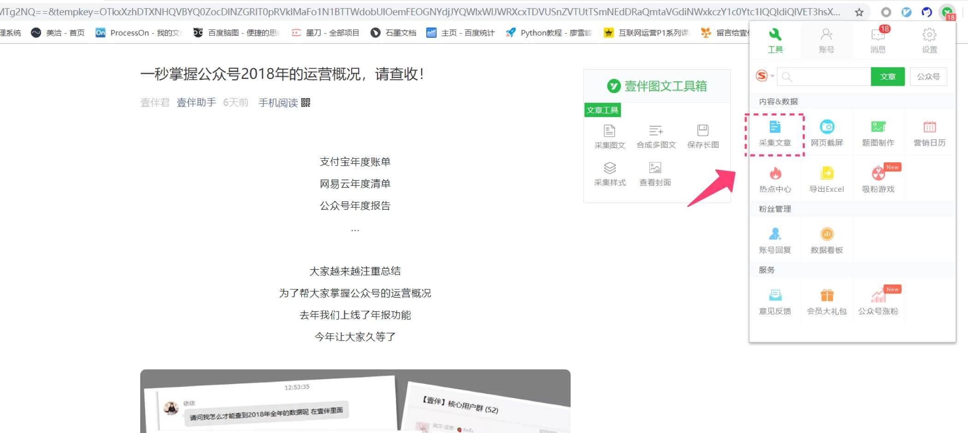Click the dark blue swirl extension icon
This screenshot has height=433, width=968.
click(927, 12)
